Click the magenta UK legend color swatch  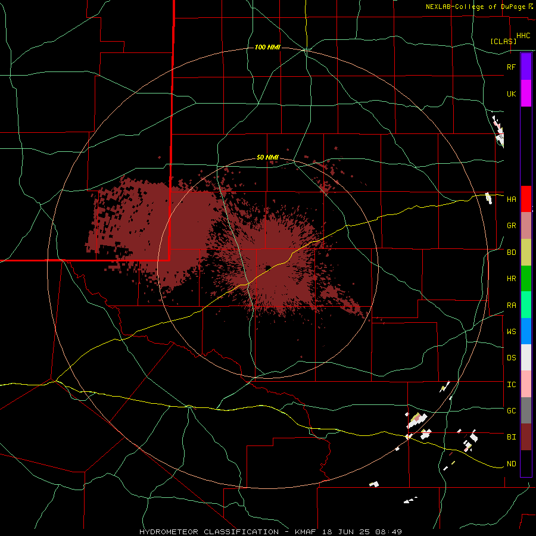(526, 94)
